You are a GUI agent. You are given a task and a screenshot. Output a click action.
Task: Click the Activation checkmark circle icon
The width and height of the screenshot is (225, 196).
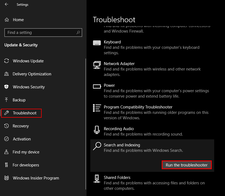pos(6,139)
